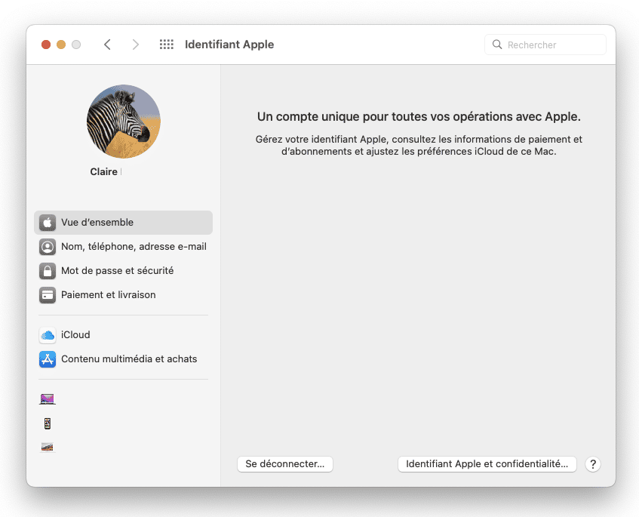Minimize window with yellow button
Viewport: 639px width, 517px height.
61,45
